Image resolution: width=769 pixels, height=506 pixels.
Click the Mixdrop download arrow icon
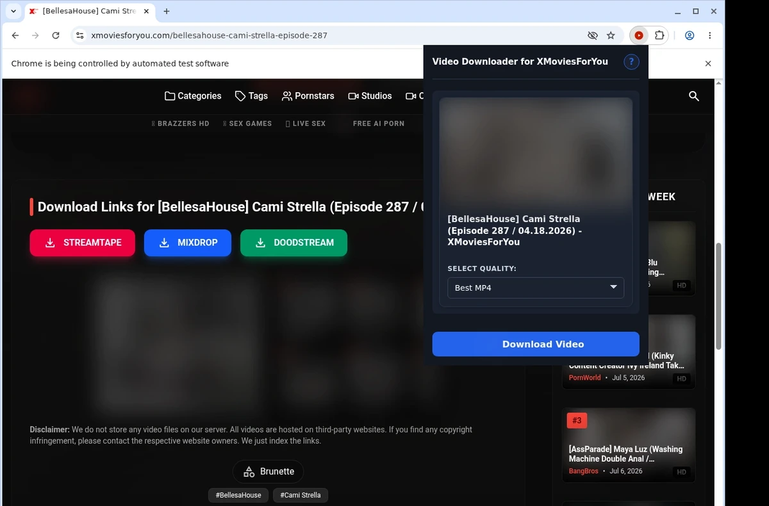click(164, 243)
